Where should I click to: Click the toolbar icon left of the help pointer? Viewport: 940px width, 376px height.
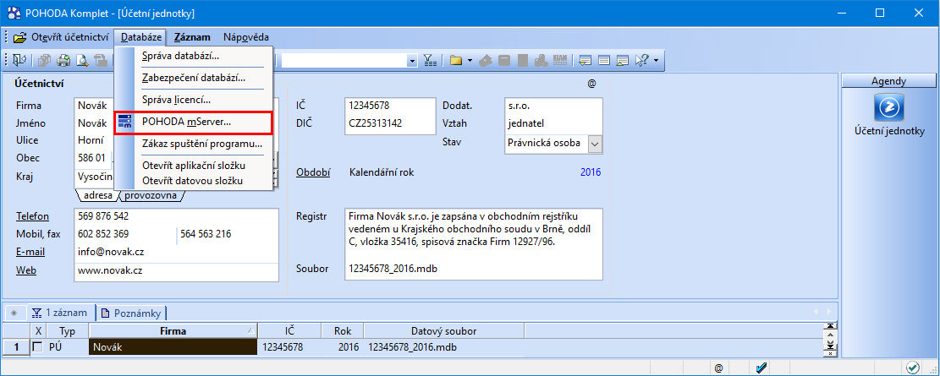click(x=623, y=60)
